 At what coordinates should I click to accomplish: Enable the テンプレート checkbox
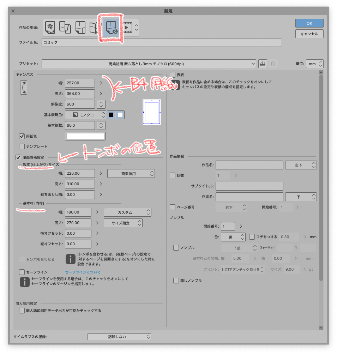point(22,146)
